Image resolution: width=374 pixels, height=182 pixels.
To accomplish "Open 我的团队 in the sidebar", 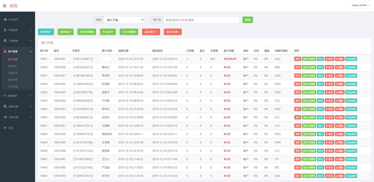I will pos(13,66).
